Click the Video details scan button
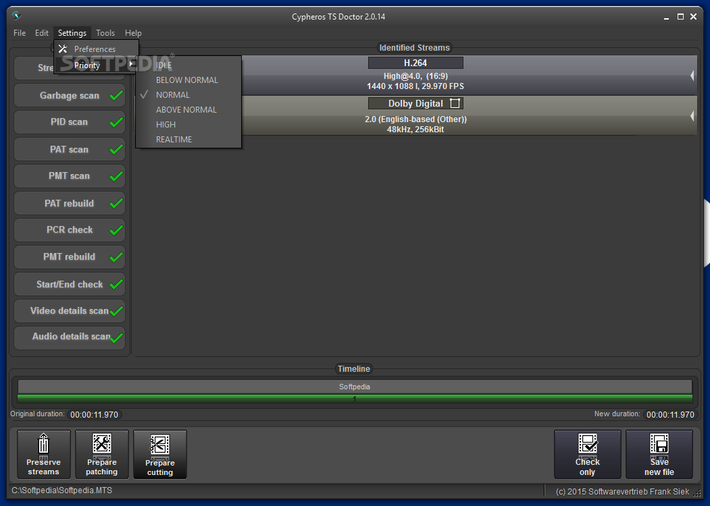 click(x=70, y=310)
